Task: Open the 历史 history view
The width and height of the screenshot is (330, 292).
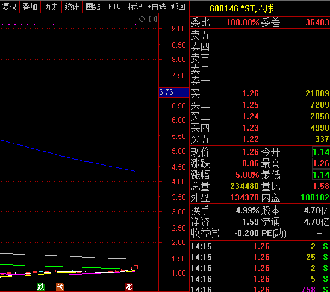Action: (51, 7)
